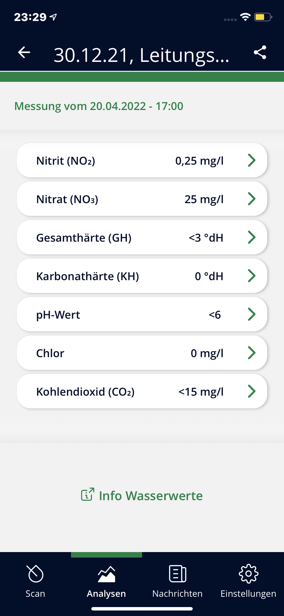Switch to the Nachrichten tab label

click(177, 594)
